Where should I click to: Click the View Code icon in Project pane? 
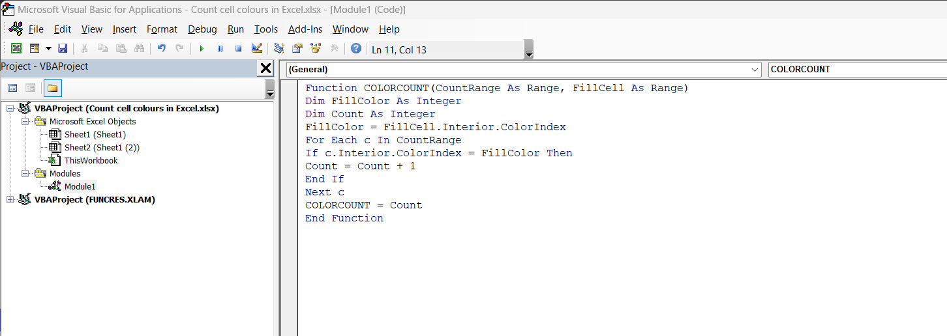12,88
